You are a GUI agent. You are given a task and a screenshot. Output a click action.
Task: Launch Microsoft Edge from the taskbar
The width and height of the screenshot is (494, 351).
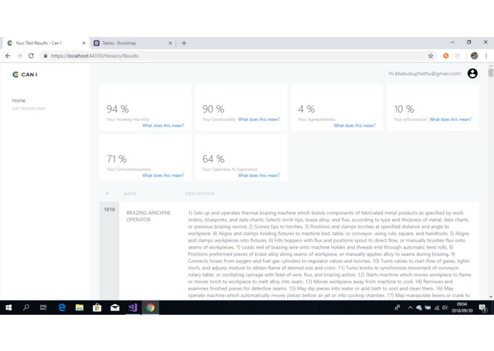[x=62, y=308]
